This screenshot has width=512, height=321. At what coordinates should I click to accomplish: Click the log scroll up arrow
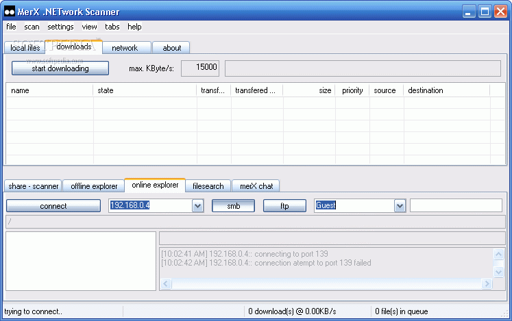498,254
